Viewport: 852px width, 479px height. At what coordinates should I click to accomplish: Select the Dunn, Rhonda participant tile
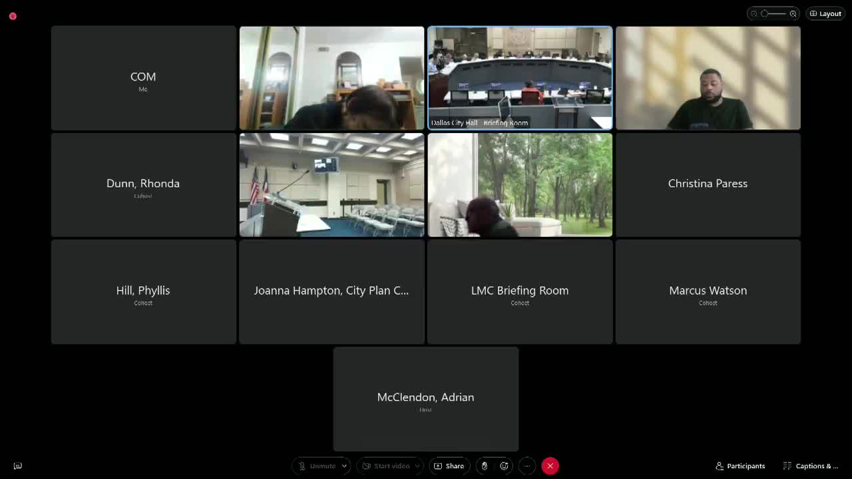tap(143, 185)
